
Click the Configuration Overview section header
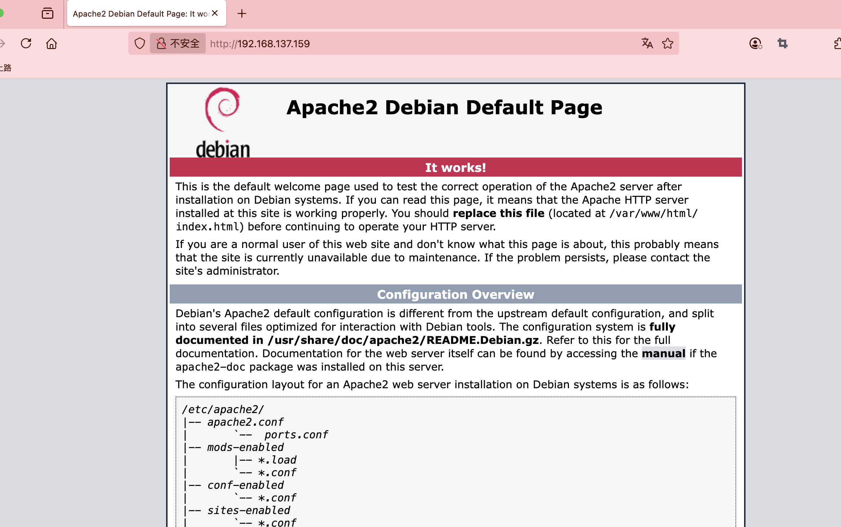(455, 294)
